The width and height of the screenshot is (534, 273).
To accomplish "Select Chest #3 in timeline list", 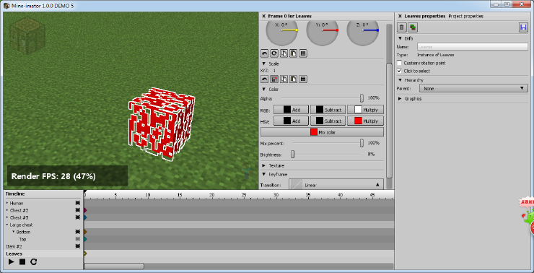I will (19, 217).
